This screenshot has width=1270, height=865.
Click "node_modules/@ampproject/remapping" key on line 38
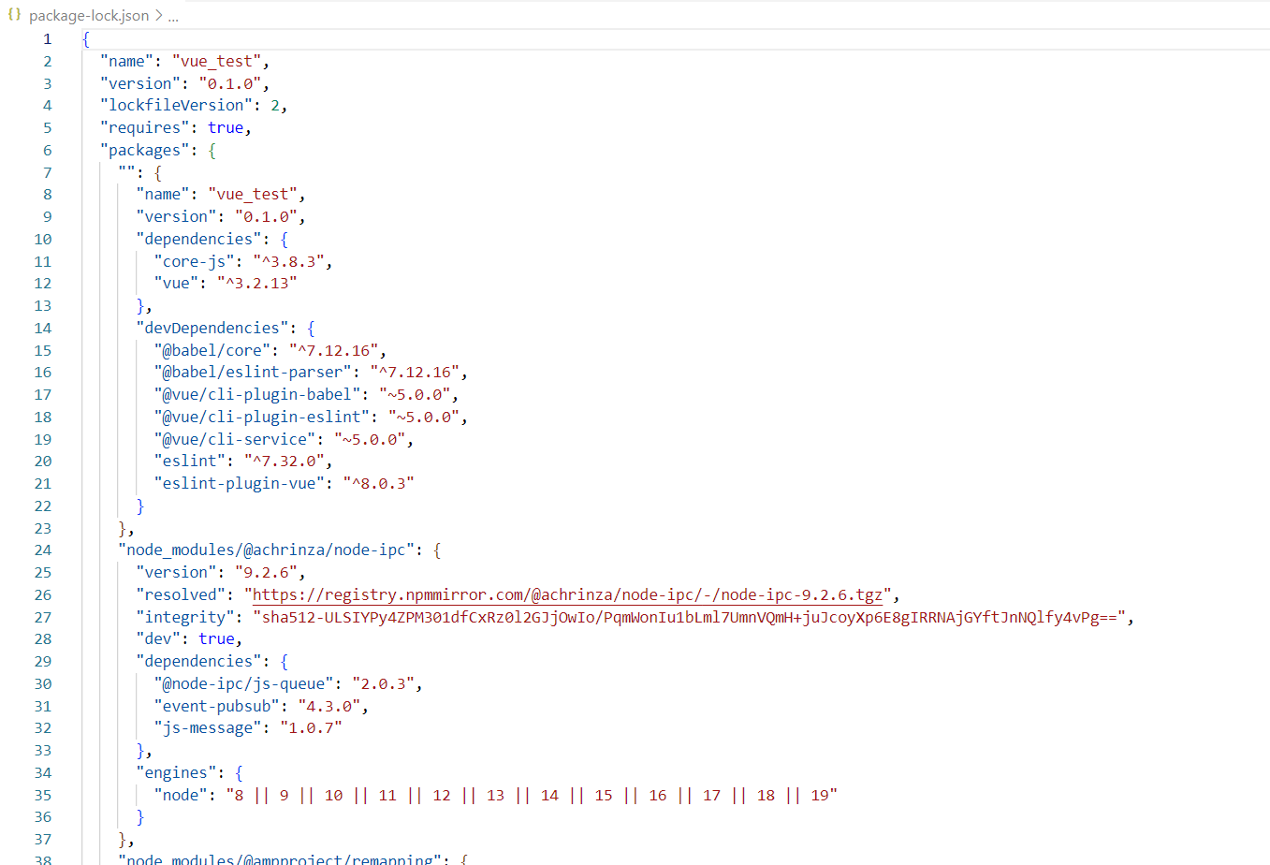pos(280,858)
